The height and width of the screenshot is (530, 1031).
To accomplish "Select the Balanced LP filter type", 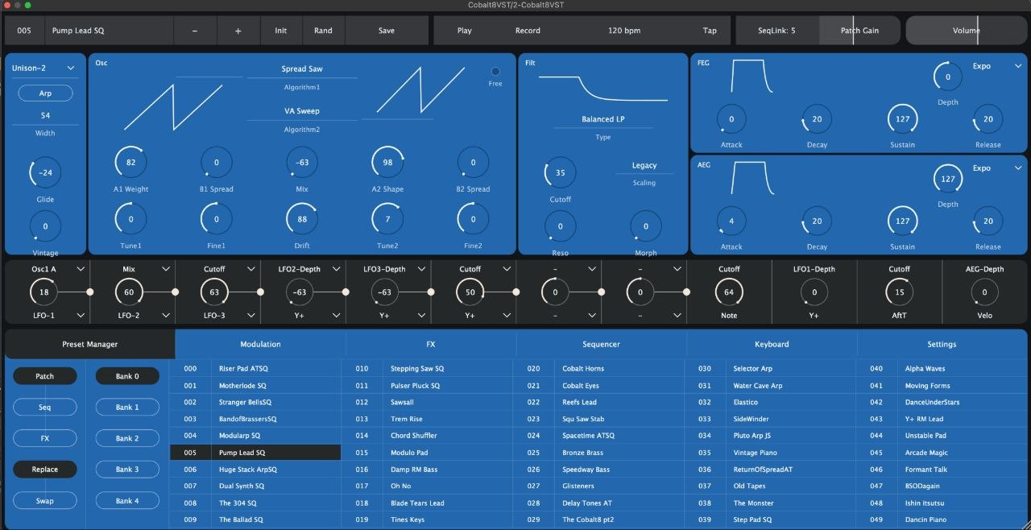I will [603, 119].
